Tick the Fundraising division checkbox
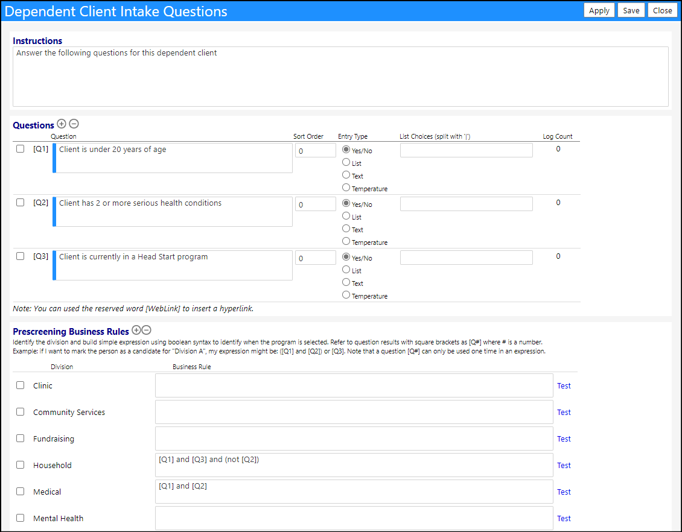The image size is (682, 532). (20, 438)
